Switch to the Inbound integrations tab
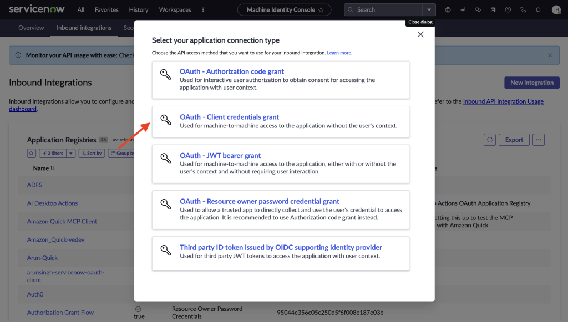This screenshot has width=568, height=322. tap(84, 28)
